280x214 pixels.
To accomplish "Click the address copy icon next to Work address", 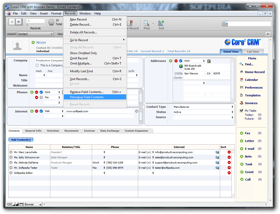I will [209, 61].
